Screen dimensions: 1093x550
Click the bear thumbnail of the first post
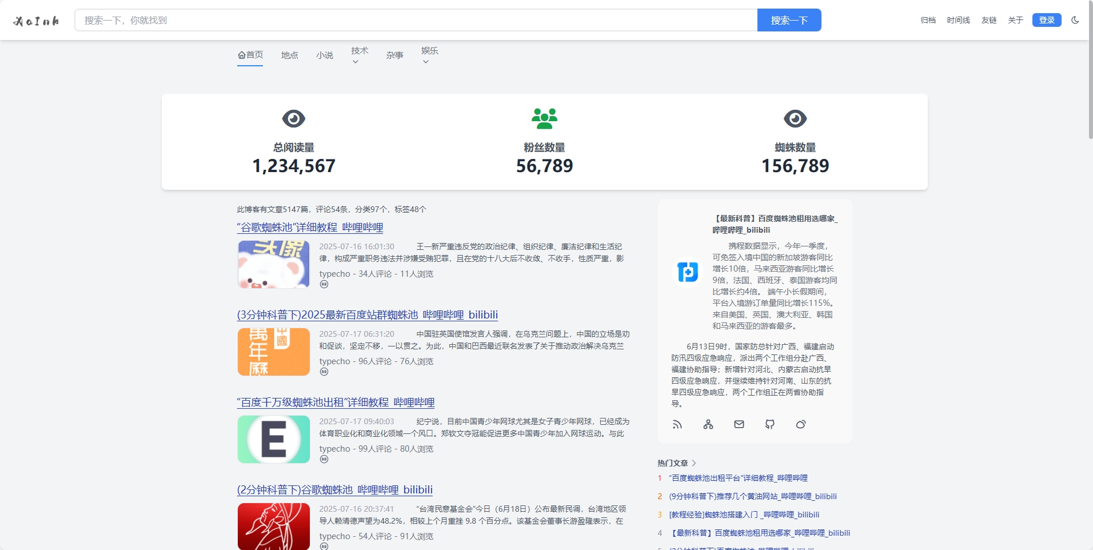[x=274, y=264]
